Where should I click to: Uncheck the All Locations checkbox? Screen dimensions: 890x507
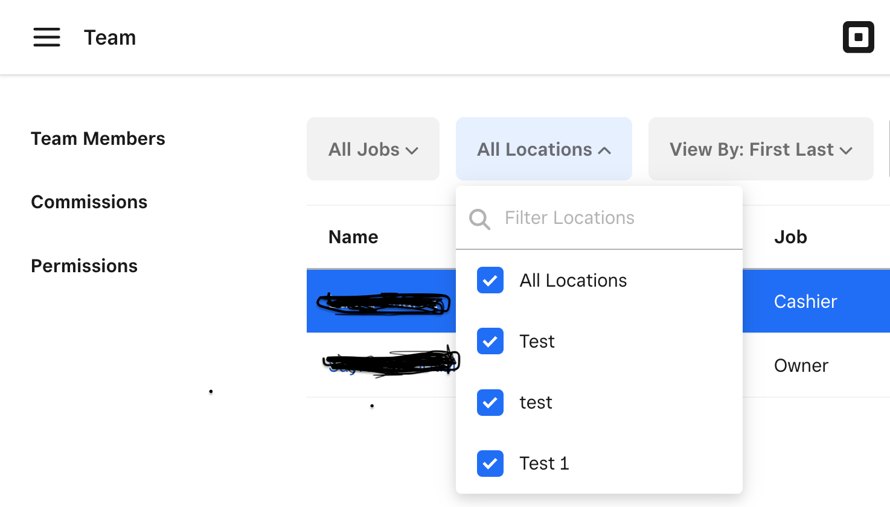point(490,281)
